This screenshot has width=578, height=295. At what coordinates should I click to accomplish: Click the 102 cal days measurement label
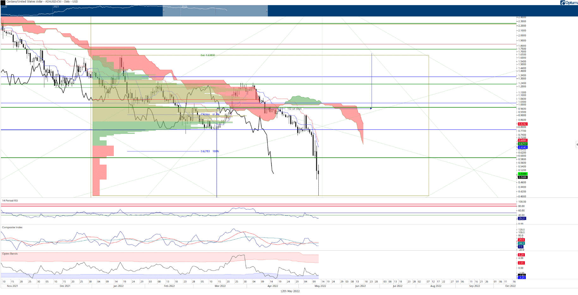coord(294,109)
